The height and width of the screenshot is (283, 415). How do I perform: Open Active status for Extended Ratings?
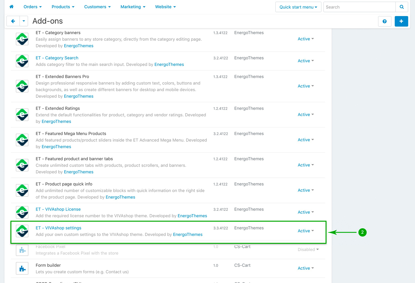[x=306, y=114]
